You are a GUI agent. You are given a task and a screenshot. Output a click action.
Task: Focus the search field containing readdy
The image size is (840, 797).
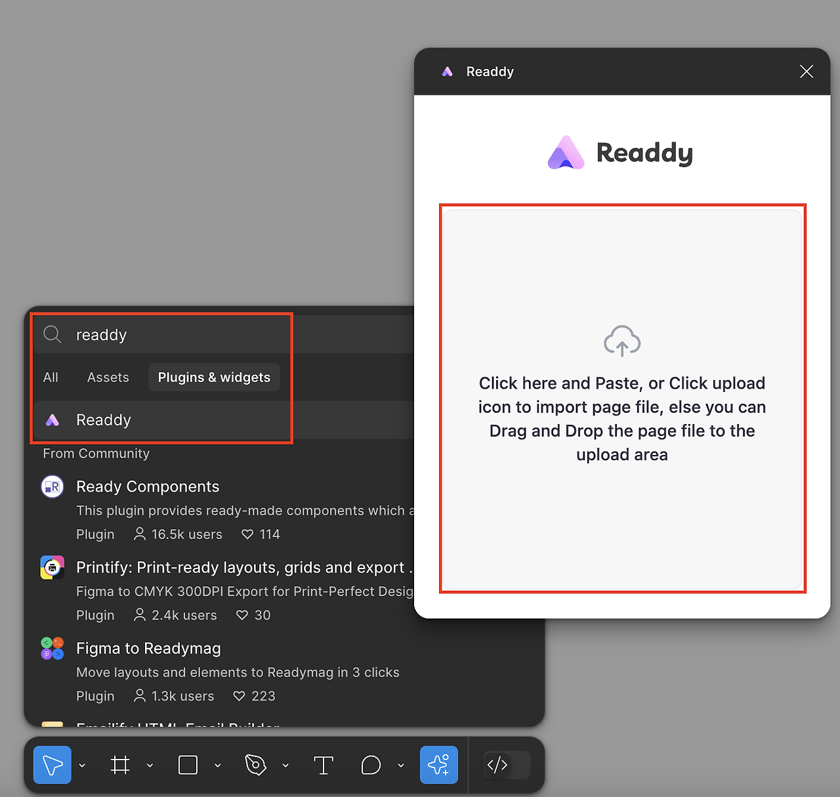point(223,335)
